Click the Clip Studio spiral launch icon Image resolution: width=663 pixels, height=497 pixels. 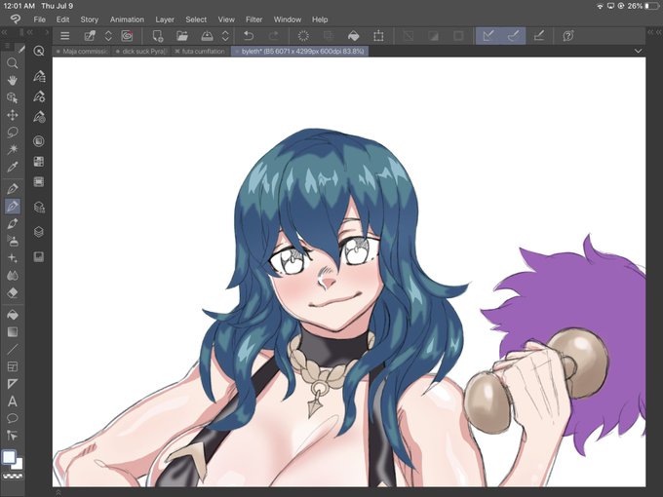[x=127, y=36]
